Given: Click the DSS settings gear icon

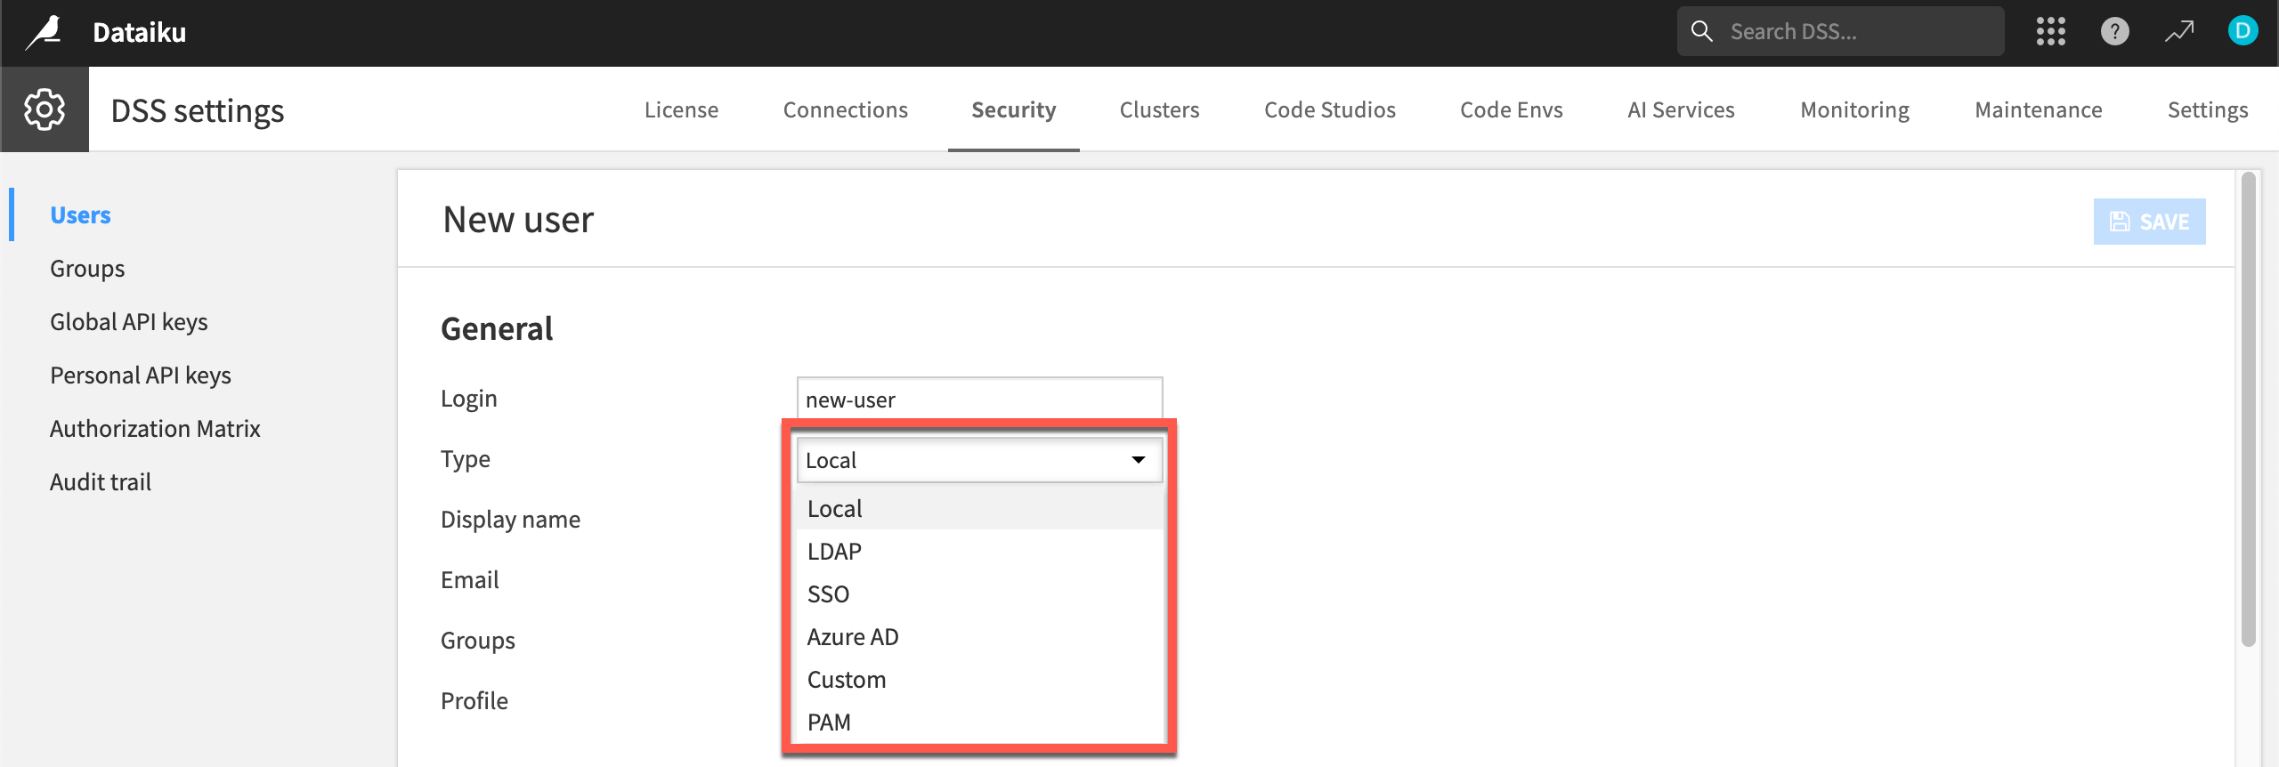Looking at the screenshot, I should point(45,109).
